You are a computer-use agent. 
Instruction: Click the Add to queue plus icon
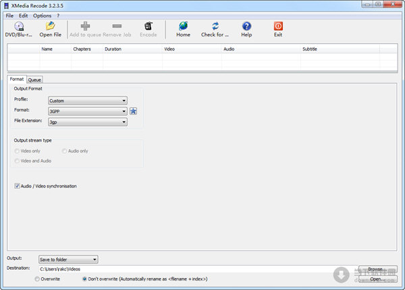pos(86,26)
